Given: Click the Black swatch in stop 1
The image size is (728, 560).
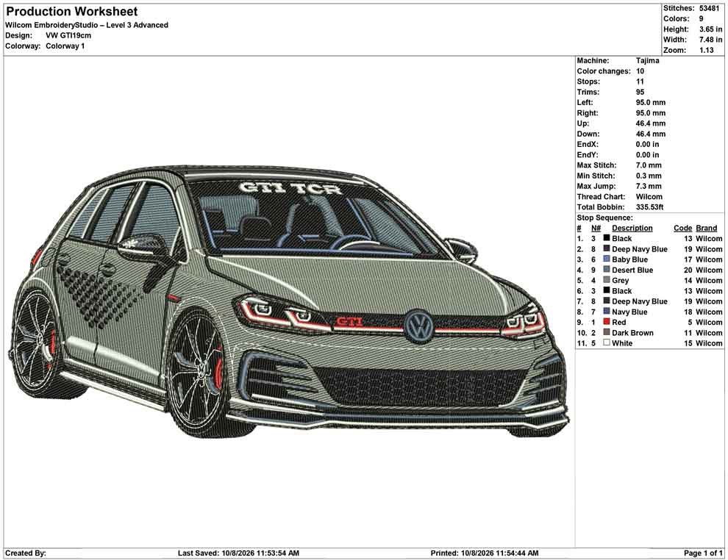Looking at the screenshot, I should coord(607,238).
